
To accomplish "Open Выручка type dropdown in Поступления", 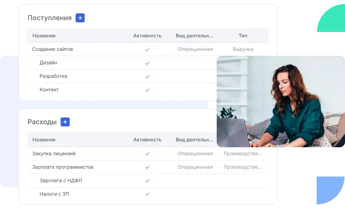I will [243, 49].
